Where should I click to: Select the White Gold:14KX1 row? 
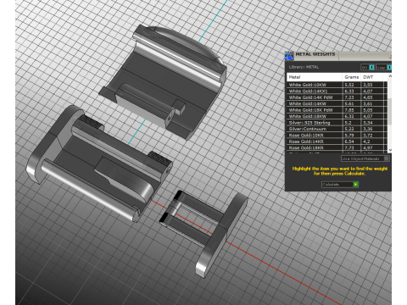click(337, 91)
